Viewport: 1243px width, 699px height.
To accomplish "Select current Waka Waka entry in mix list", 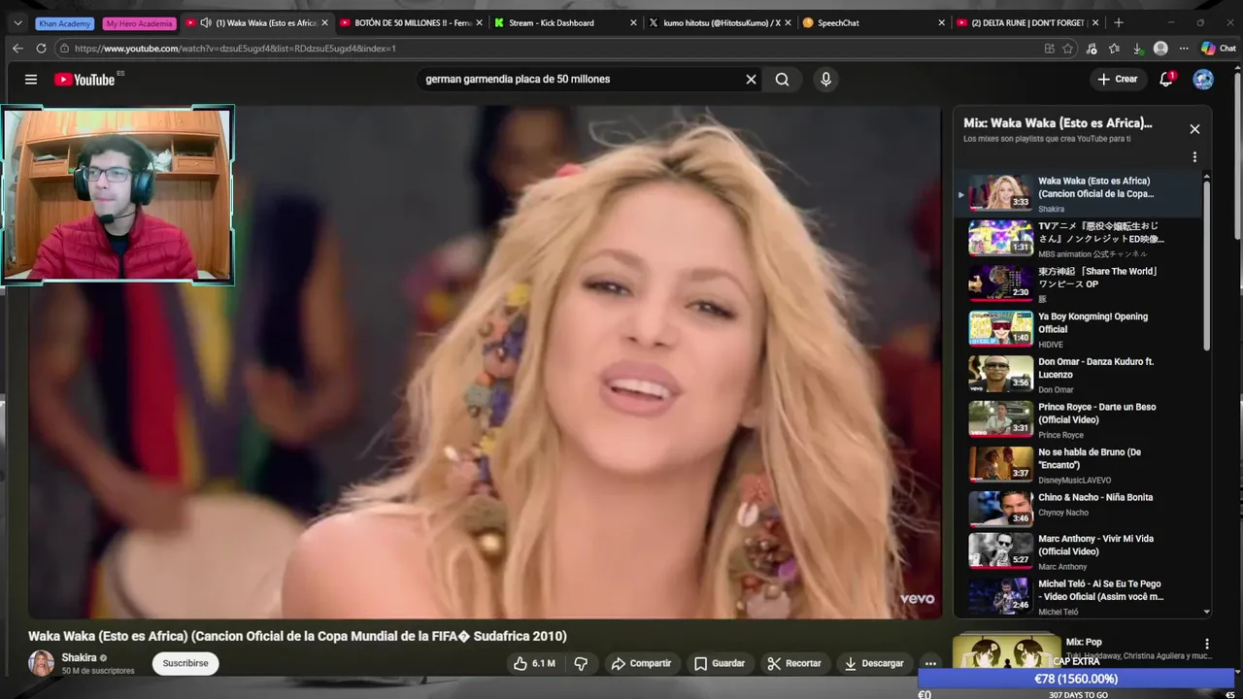I will tap(1076, 193).
